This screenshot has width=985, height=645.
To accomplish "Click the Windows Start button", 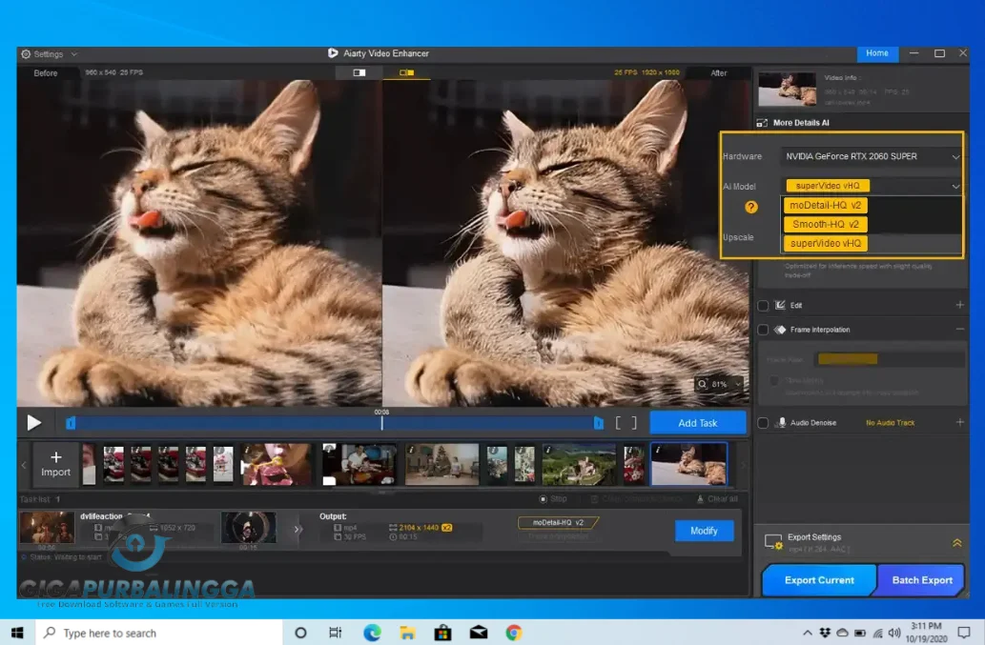I will point(17,633).
